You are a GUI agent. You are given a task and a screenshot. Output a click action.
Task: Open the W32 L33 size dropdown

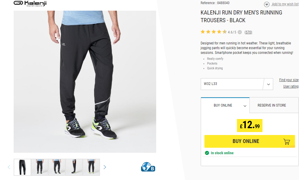point(237,84)
